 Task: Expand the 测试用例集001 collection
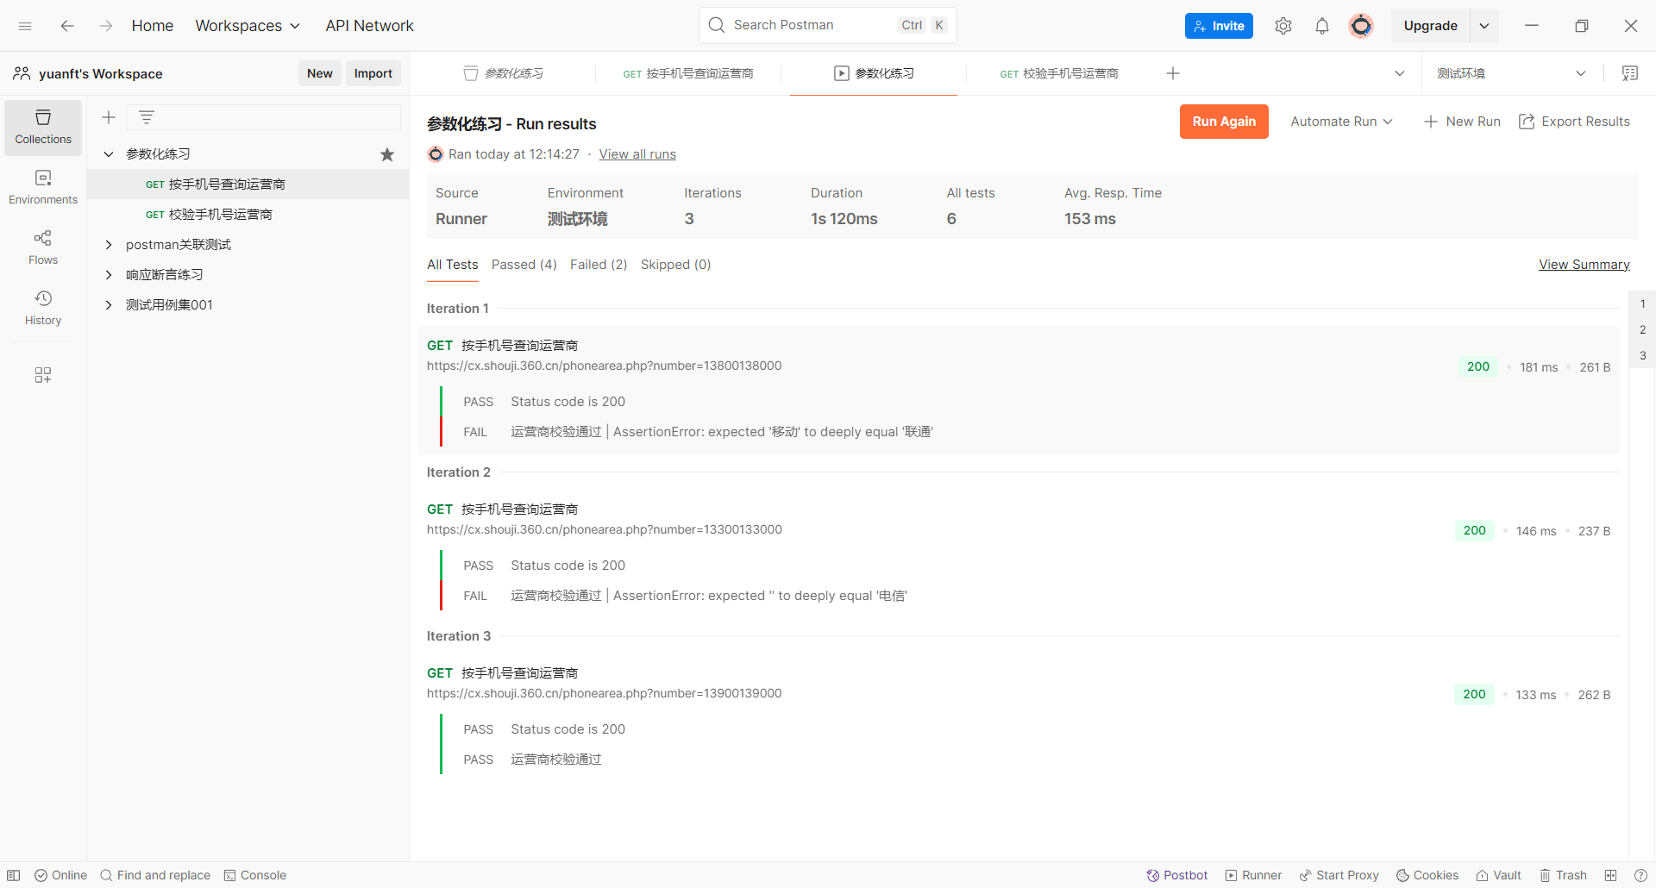tap(109, 305)
